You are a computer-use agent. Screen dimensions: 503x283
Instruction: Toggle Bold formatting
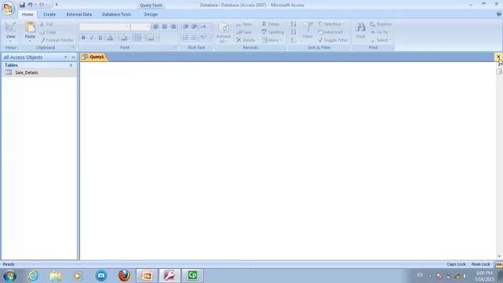(x=83, y=38)
